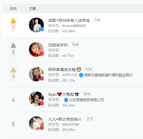Open 阿咪家真皮女鞋 profile photo

(x=36, y=74)
